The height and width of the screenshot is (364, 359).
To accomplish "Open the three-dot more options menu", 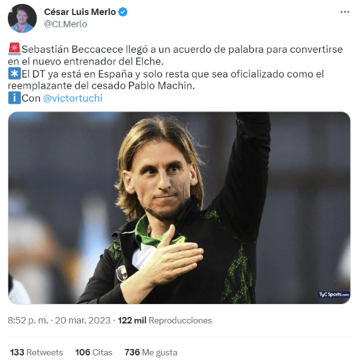I will click(x=345, y=12).
